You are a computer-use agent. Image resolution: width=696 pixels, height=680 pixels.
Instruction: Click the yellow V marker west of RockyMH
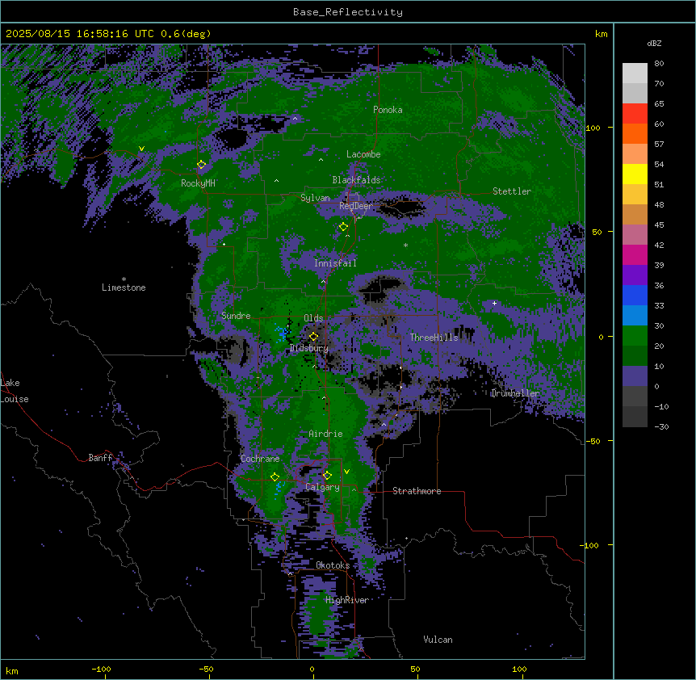141,149
